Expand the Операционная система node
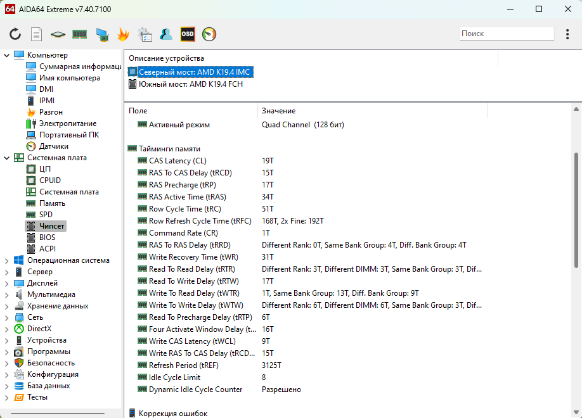This screenshot has height=418, width=582. click(x=7, y=261)
